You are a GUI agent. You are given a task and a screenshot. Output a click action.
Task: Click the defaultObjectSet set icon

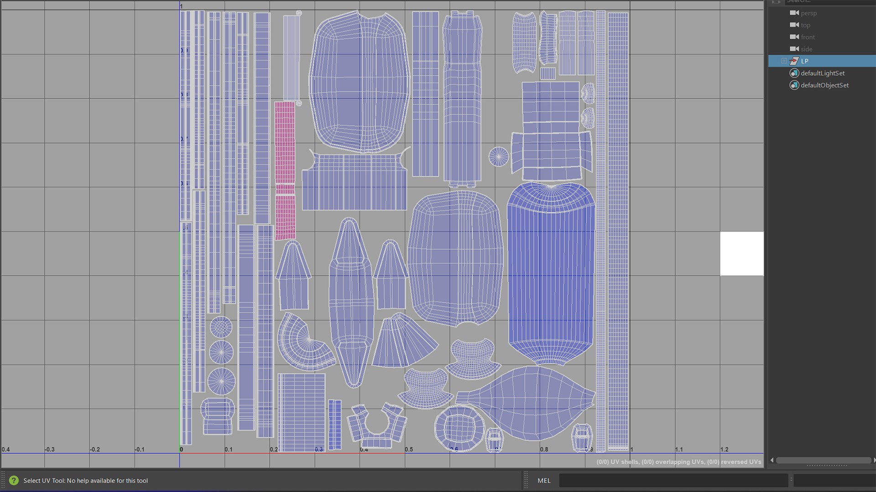(794, 85)
